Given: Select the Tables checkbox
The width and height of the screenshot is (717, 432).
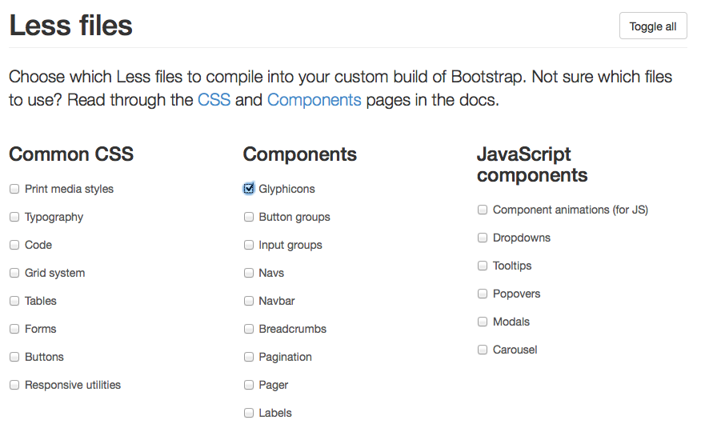Looking at the screenshot, I should tap(14, 302).
